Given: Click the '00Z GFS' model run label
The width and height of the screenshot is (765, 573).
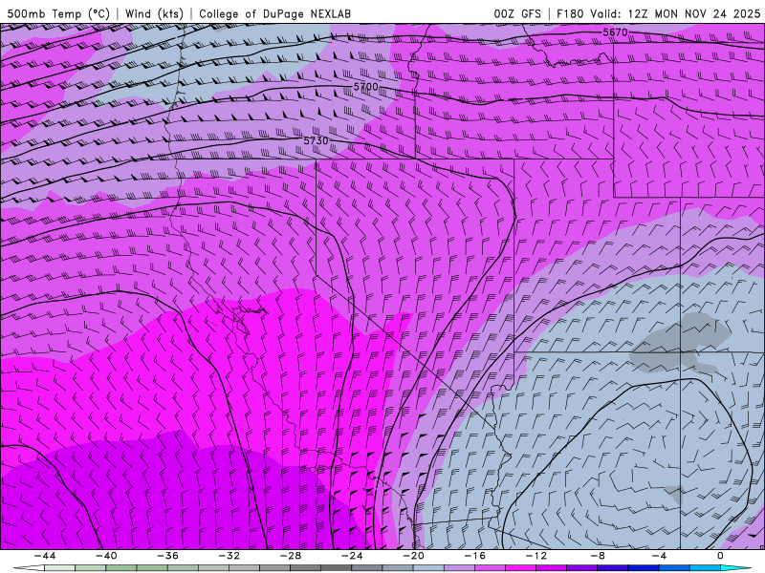Looking at the screenshot, I should click(x=517, y=13).
